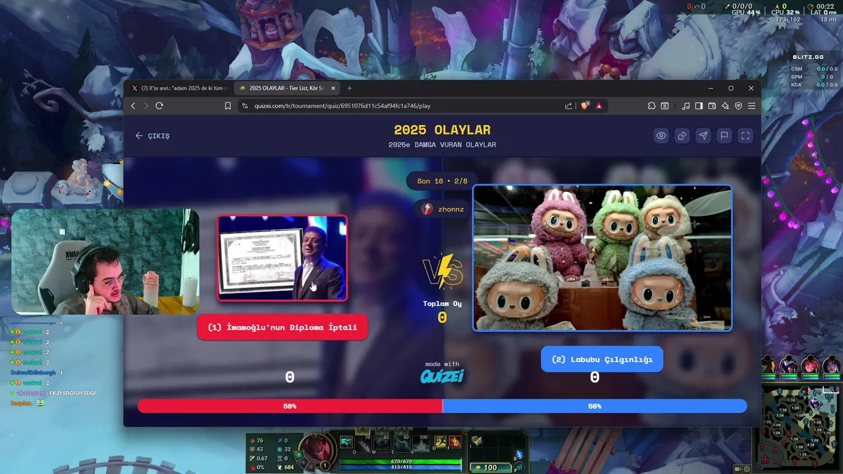Reload the Quizei page
This screenshot has width=843, height=474.
tap(159, 106)
